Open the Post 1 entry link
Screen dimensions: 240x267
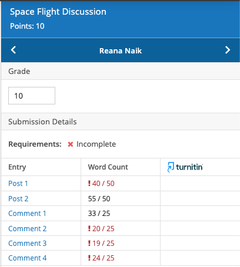click(x=18, y=184)
